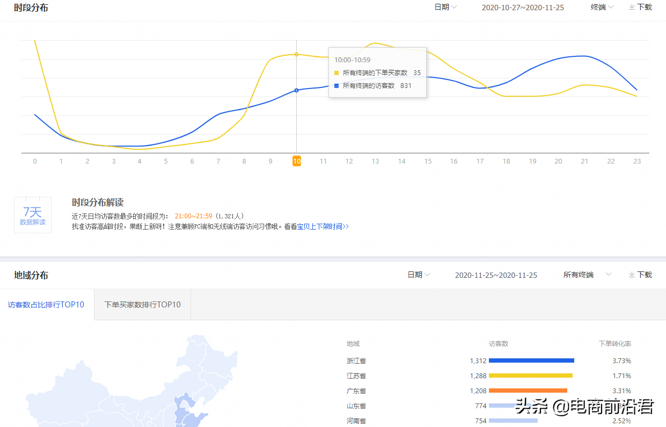This screenshot has height=427, width=666.
Task: Select the 访客数占比排行TOP10 tab
Action: pyautogui.click(x=47, y=304)
